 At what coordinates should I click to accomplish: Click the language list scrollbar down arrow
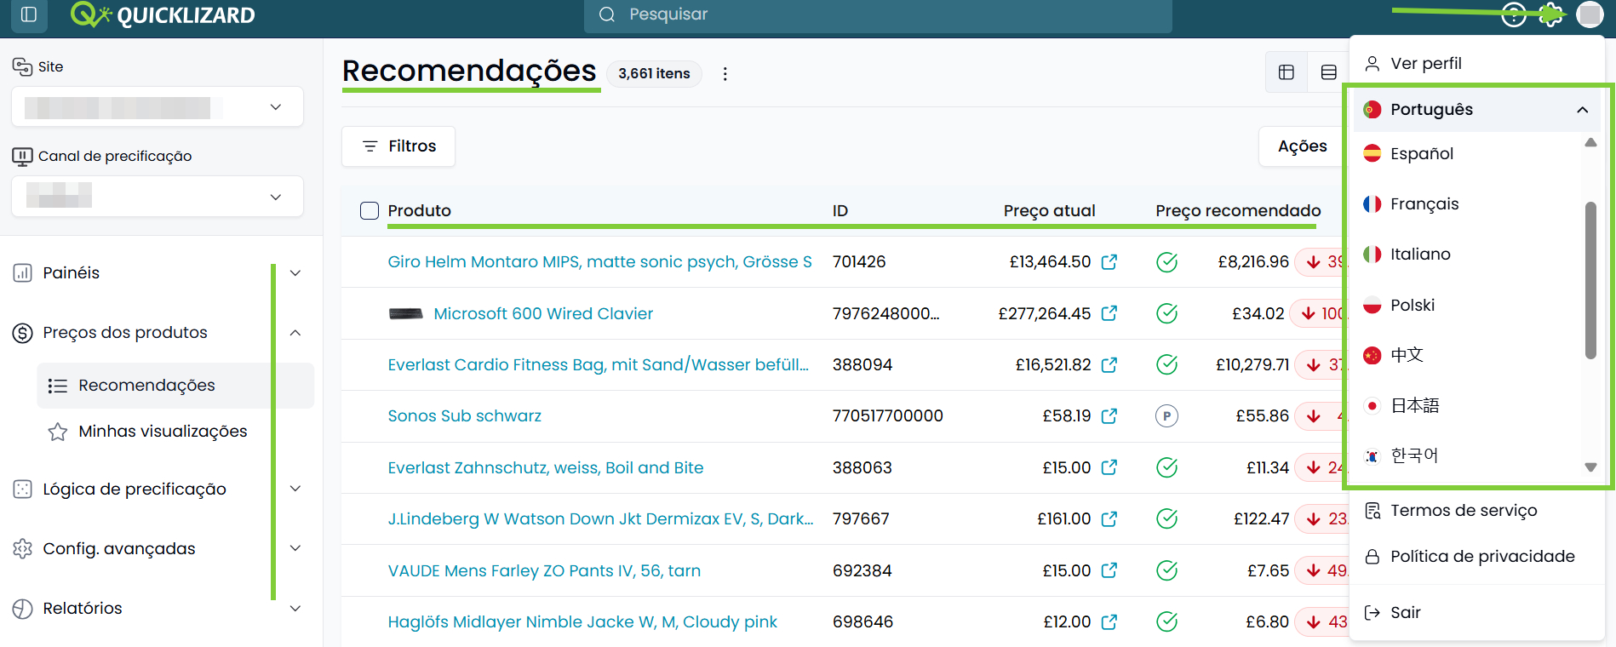[x=1590, y=467]
